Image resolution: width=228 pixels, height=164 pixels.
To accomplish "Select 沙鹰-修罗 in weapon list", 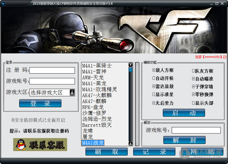I will pos(94,113).
